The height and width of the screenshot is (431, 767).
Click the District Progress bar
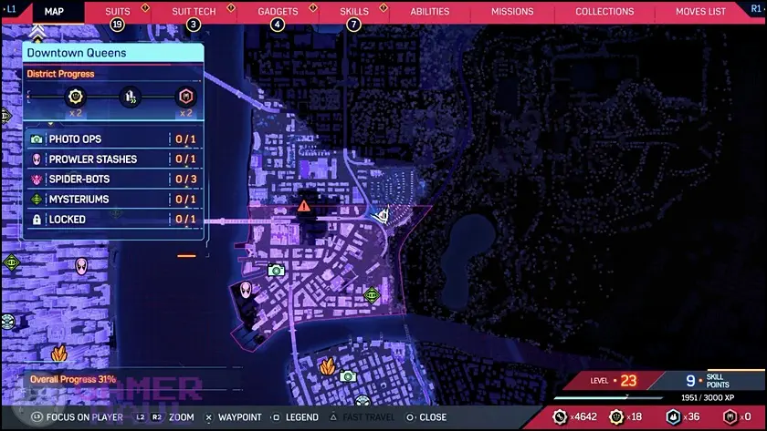click(113, 97)
